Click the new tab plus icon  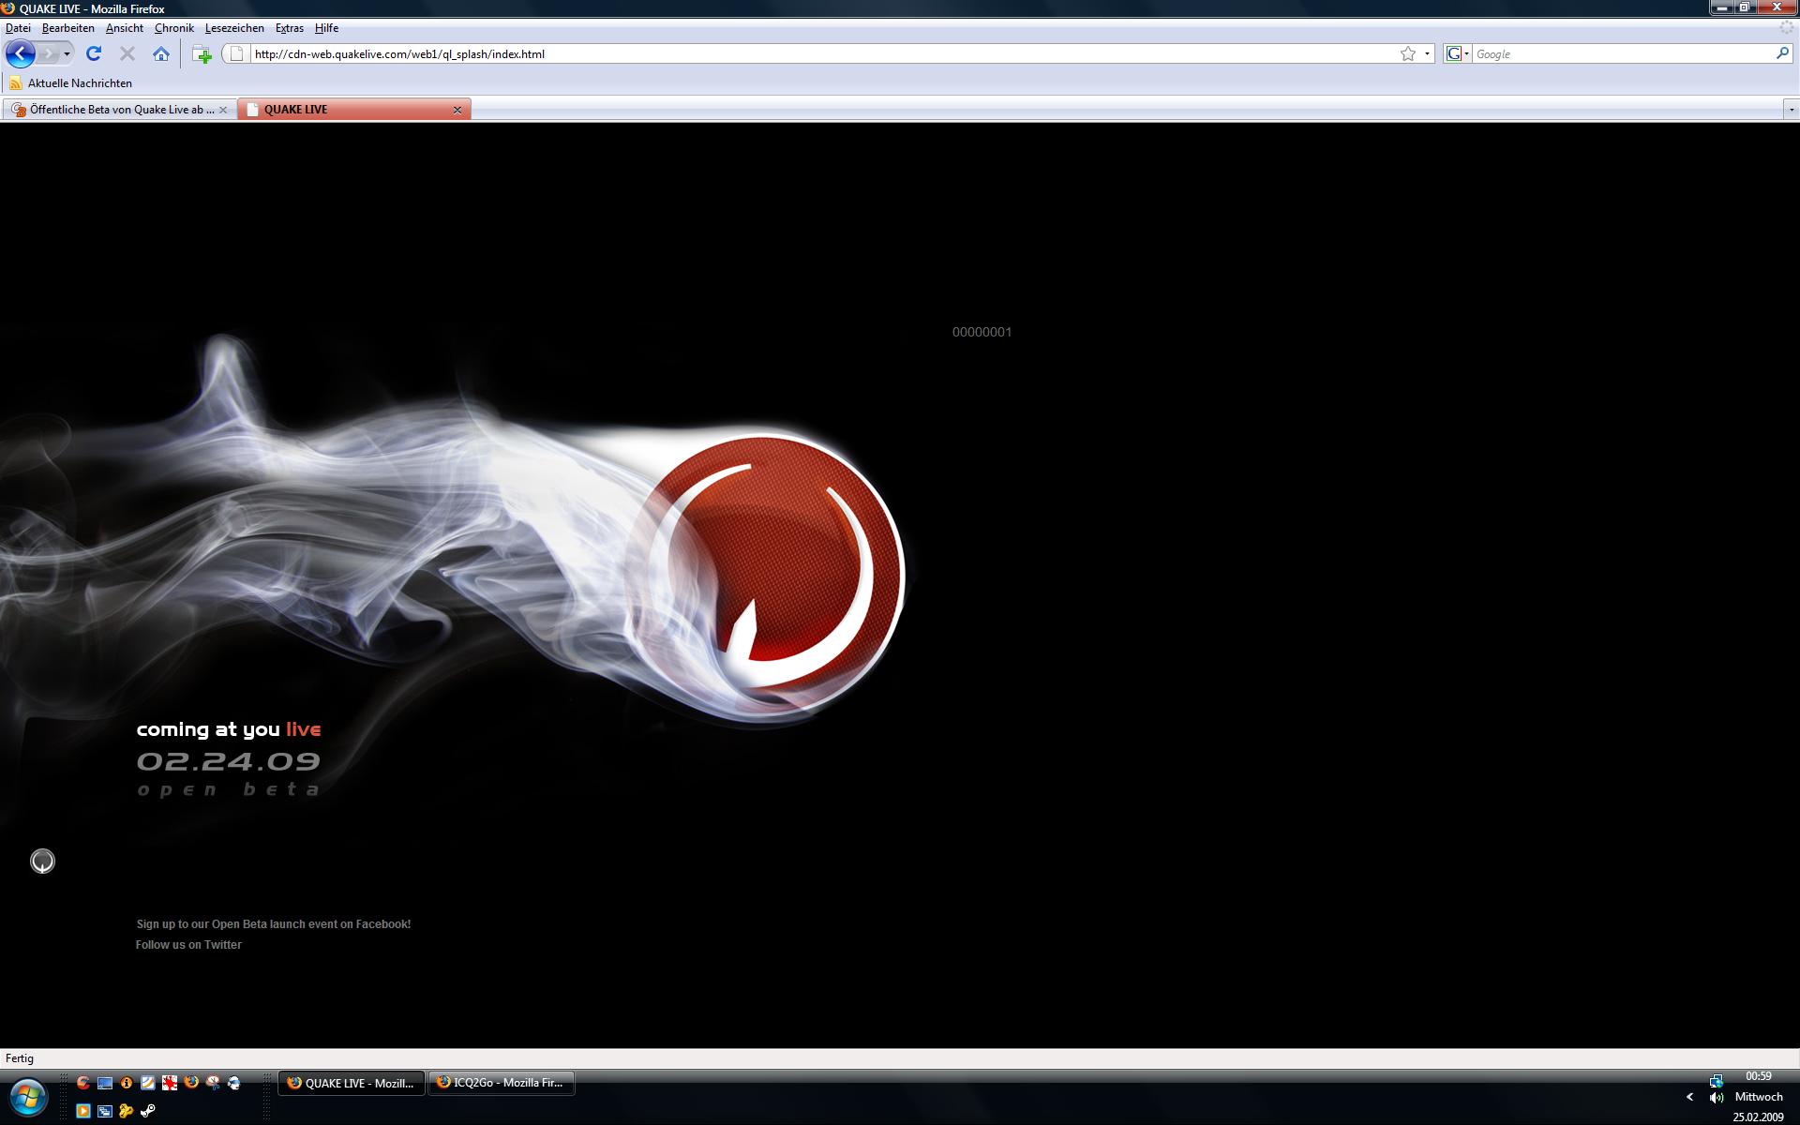click(x=202, y=54)
